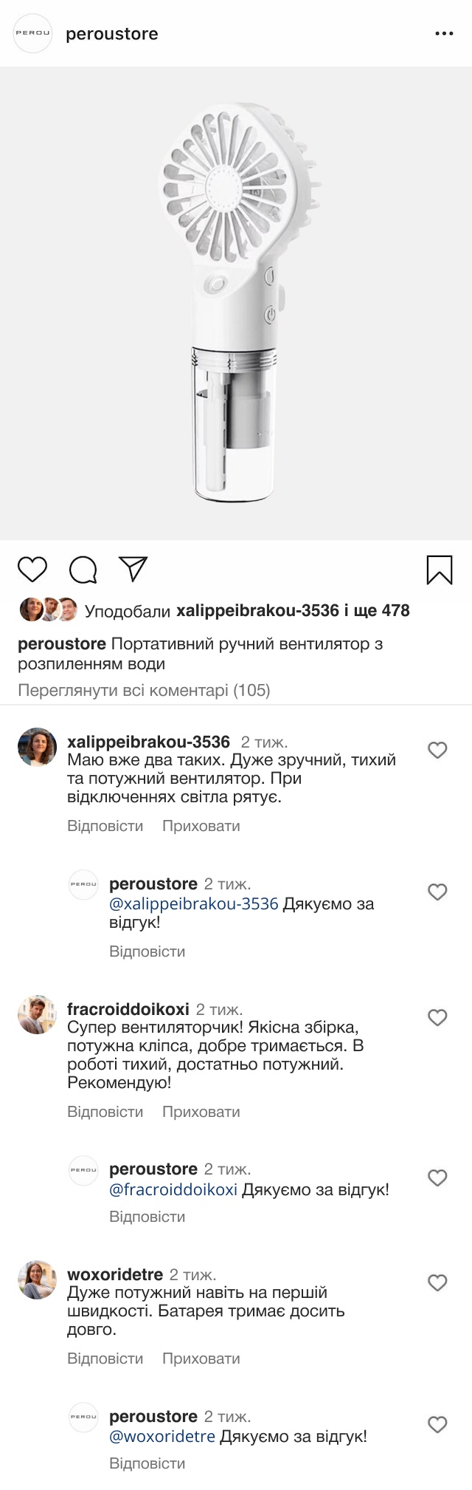Open the three-dot post options menu
Screen dimensions: 472x1490
point(444,34)
